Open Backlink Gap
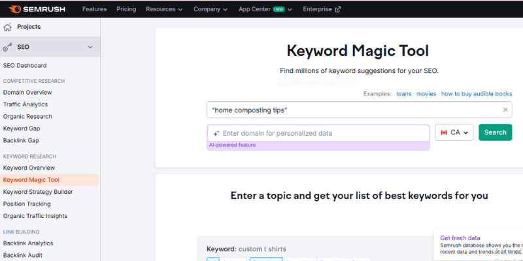 pos(21,140)
